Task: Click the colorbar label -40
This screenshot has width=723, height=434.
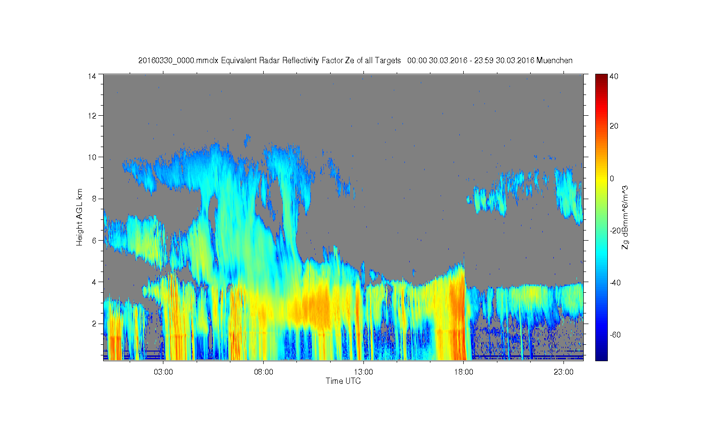Action: point(615,283)
